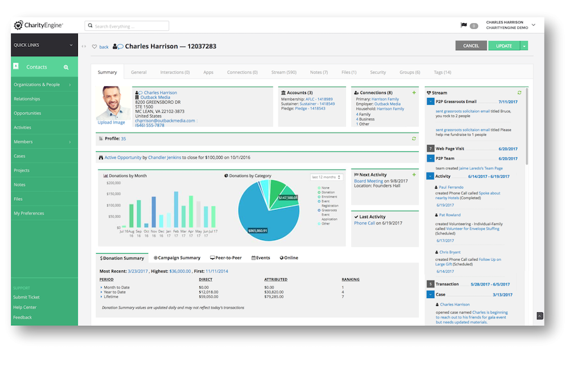Collapse the P2P Grassroots Email stream group

click(430, 101)
